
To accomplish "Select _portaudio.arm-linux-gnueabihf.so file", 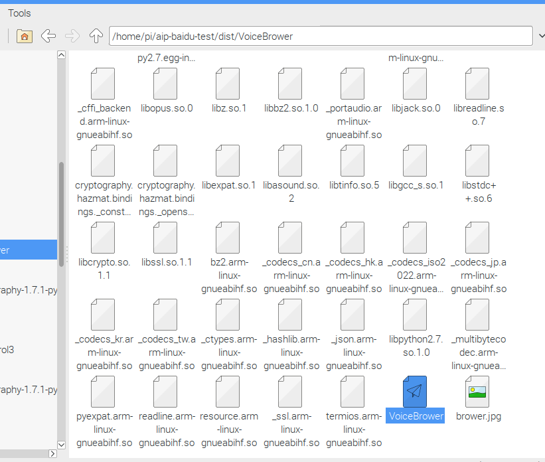I will [353, 104].
